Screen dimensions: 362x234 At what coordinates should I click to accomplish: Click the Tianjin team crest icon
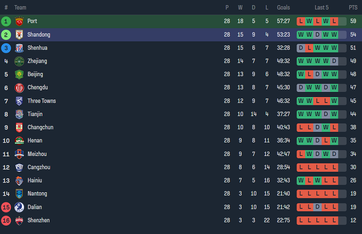pos(19,114)
